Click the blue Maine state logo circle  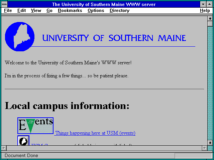20,37
